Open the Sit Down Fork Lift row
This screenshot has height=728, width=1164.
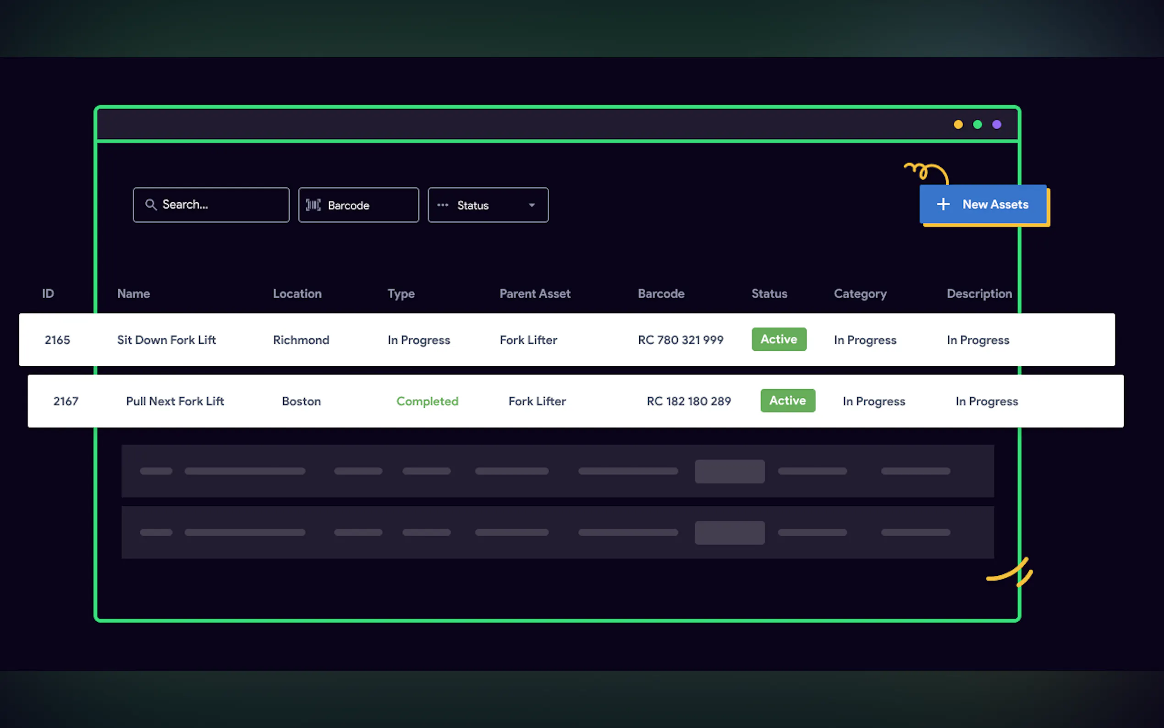[x=166, y=340]
